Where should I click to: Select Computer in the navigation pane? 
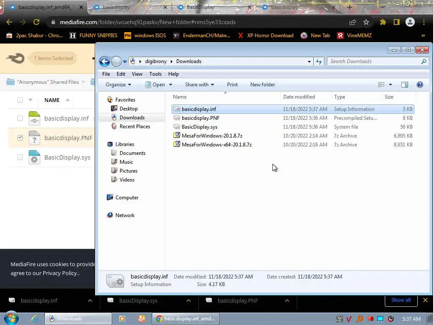pos(127,198)
